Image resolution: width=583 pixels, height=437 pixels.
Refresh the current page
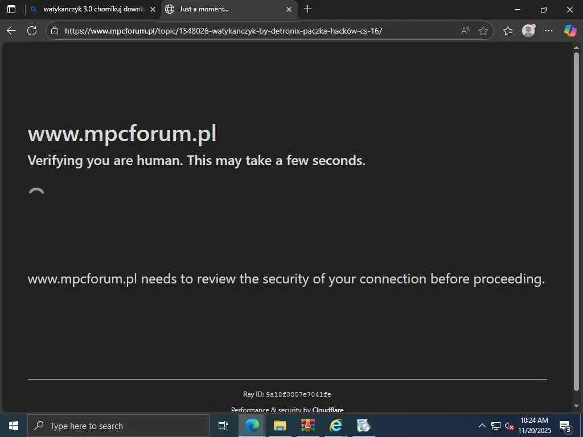point(32,31)
